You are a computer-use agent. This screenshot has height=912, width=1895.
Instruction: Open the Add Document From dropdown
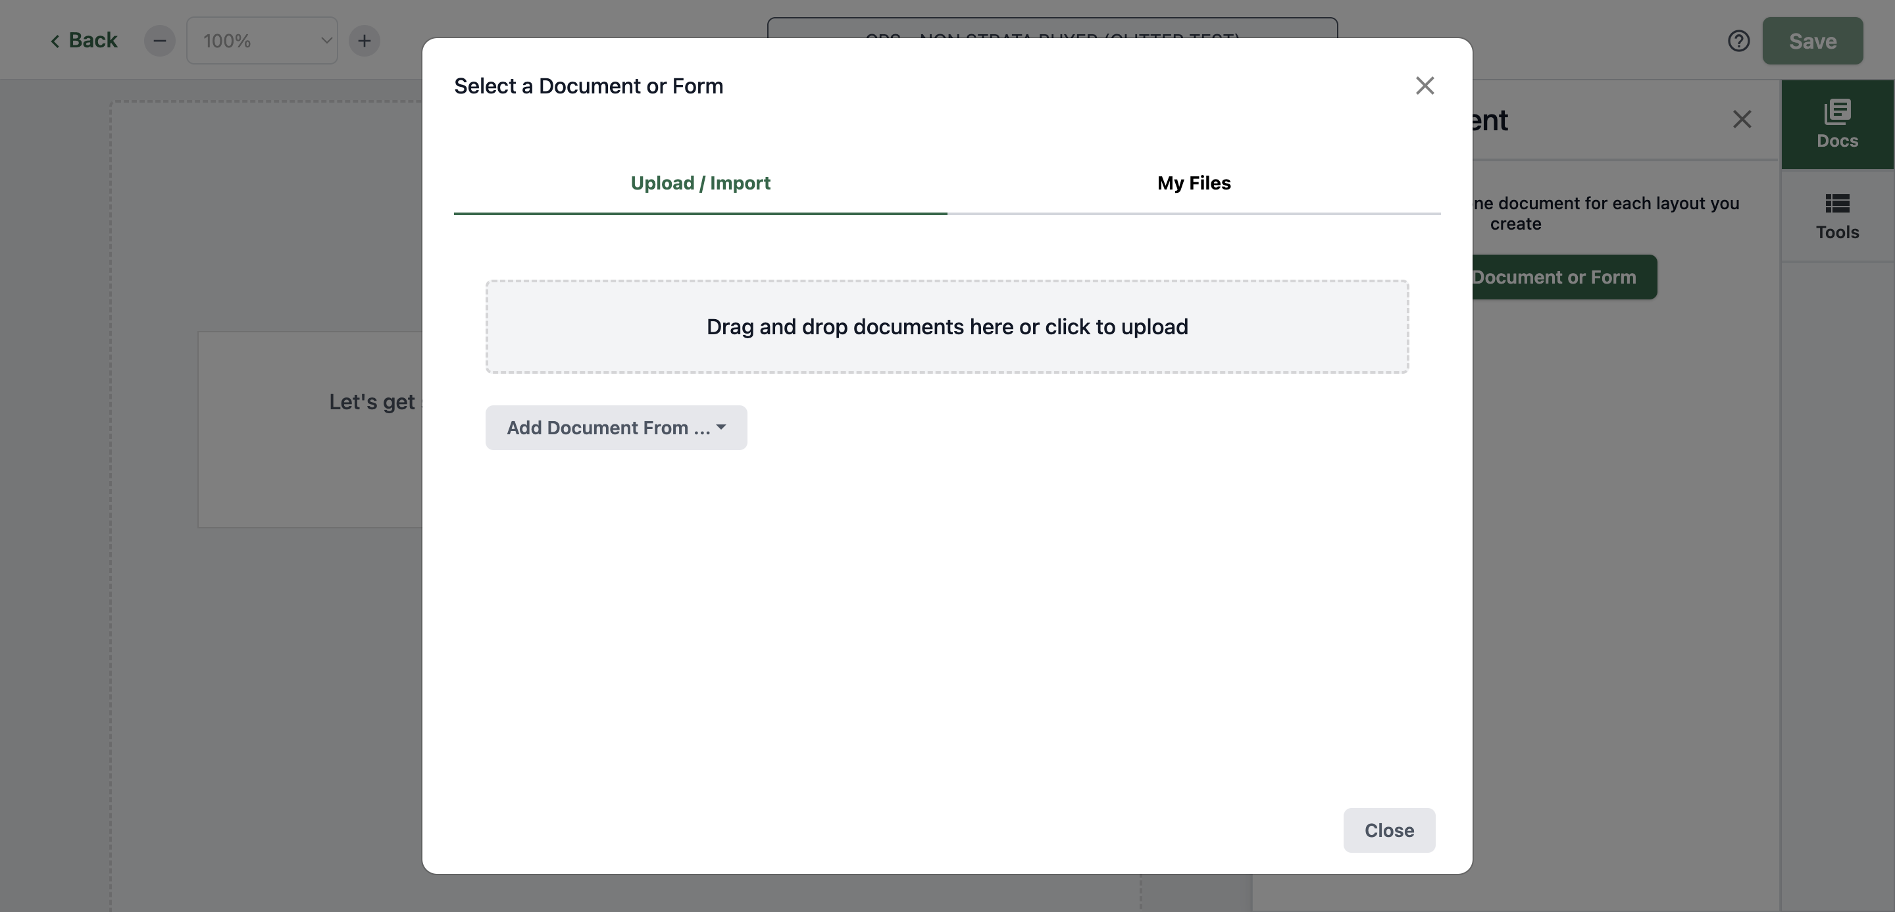616,427
